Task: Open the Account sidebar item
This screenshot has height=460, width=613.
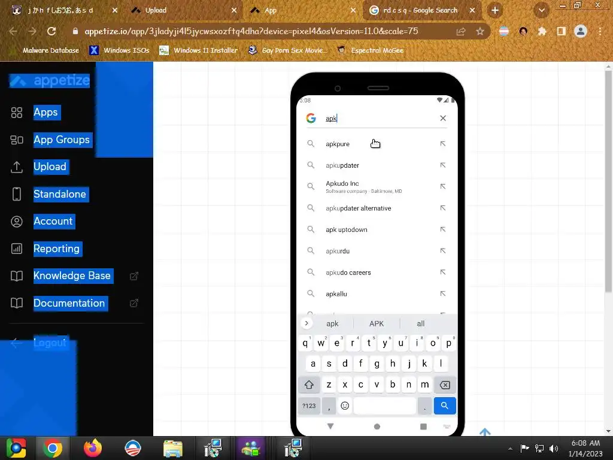Action: 53,221
